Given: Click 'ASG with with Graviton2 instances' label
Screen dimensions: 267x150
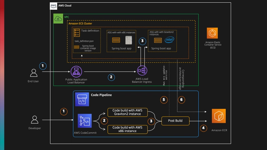Looking at the screenshot, I should tap(162, 33).
